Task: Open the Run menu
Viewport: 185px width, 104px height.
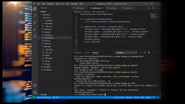Action: pos(67,4)
